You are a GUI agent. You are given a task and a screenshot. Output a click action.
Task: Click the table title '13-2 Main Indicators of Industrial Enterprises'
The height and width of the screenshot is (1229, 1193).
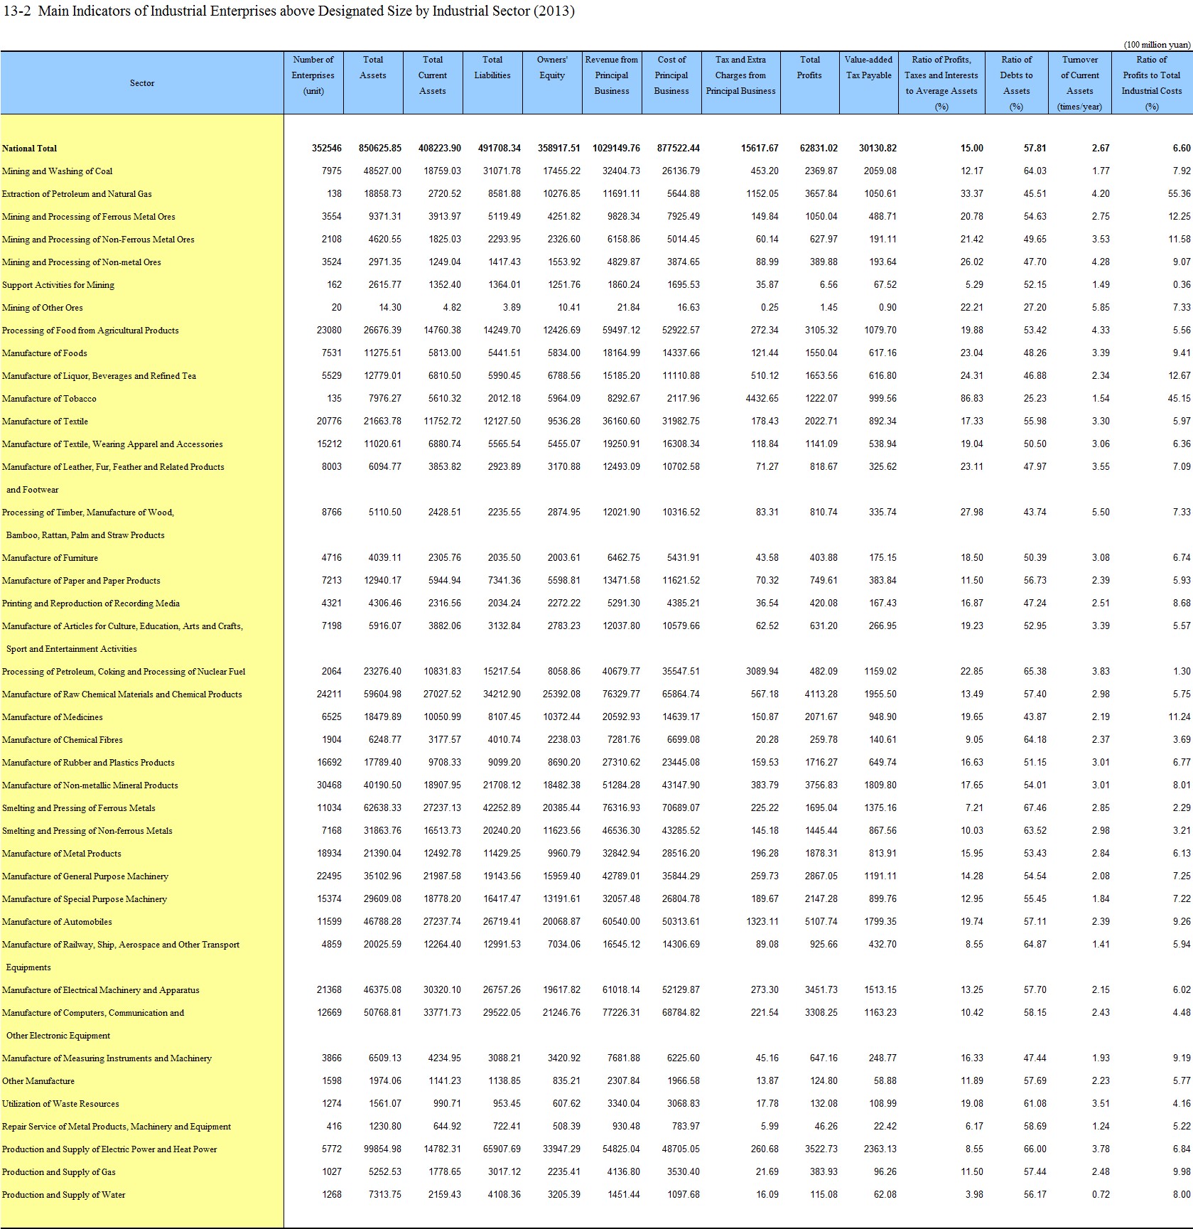[x=289, y=11]
